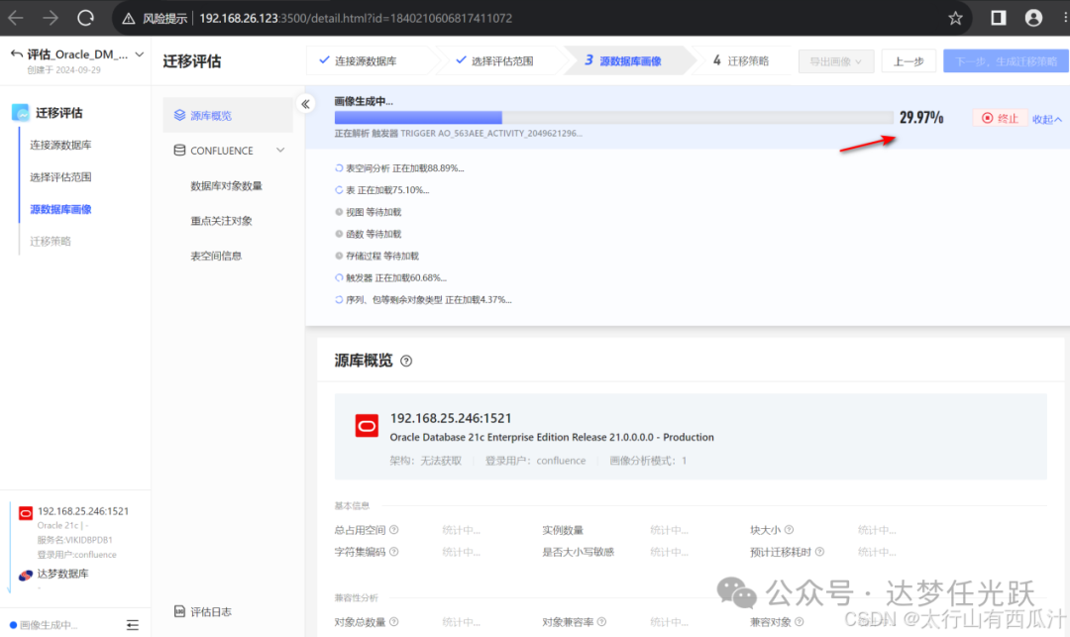Screen dimensions: 1070x637
Task: Open the 评估日志 log icon at sidebar bottom
Action: (179, 612)
